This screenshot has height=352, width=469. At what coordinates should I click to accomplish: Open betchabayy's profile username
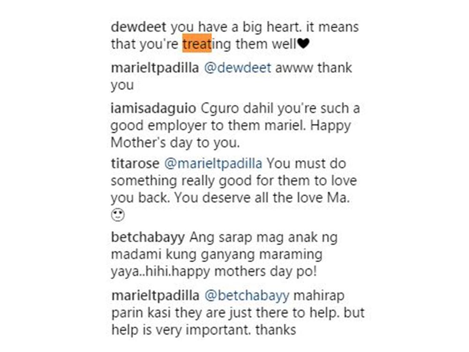148,237
